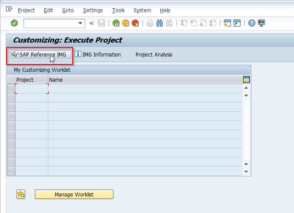Image resolution: width=294 pixels, height=213 pixels.
Task: Open Customize Local Layout monitor icon
Action: tap(261, 23)
